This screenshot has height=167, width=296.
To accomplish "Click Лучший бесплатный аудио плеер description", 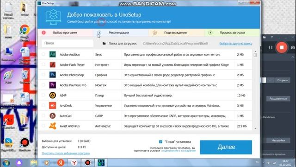I will 148,96.
